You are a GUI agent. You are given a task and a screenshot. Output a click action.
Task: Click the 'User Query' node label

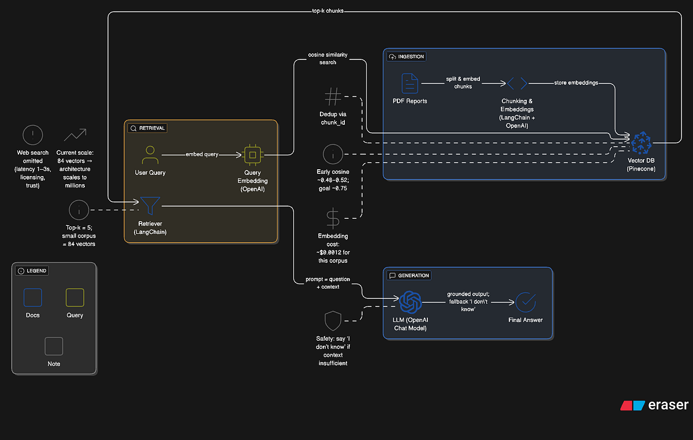tap(150, 173)
